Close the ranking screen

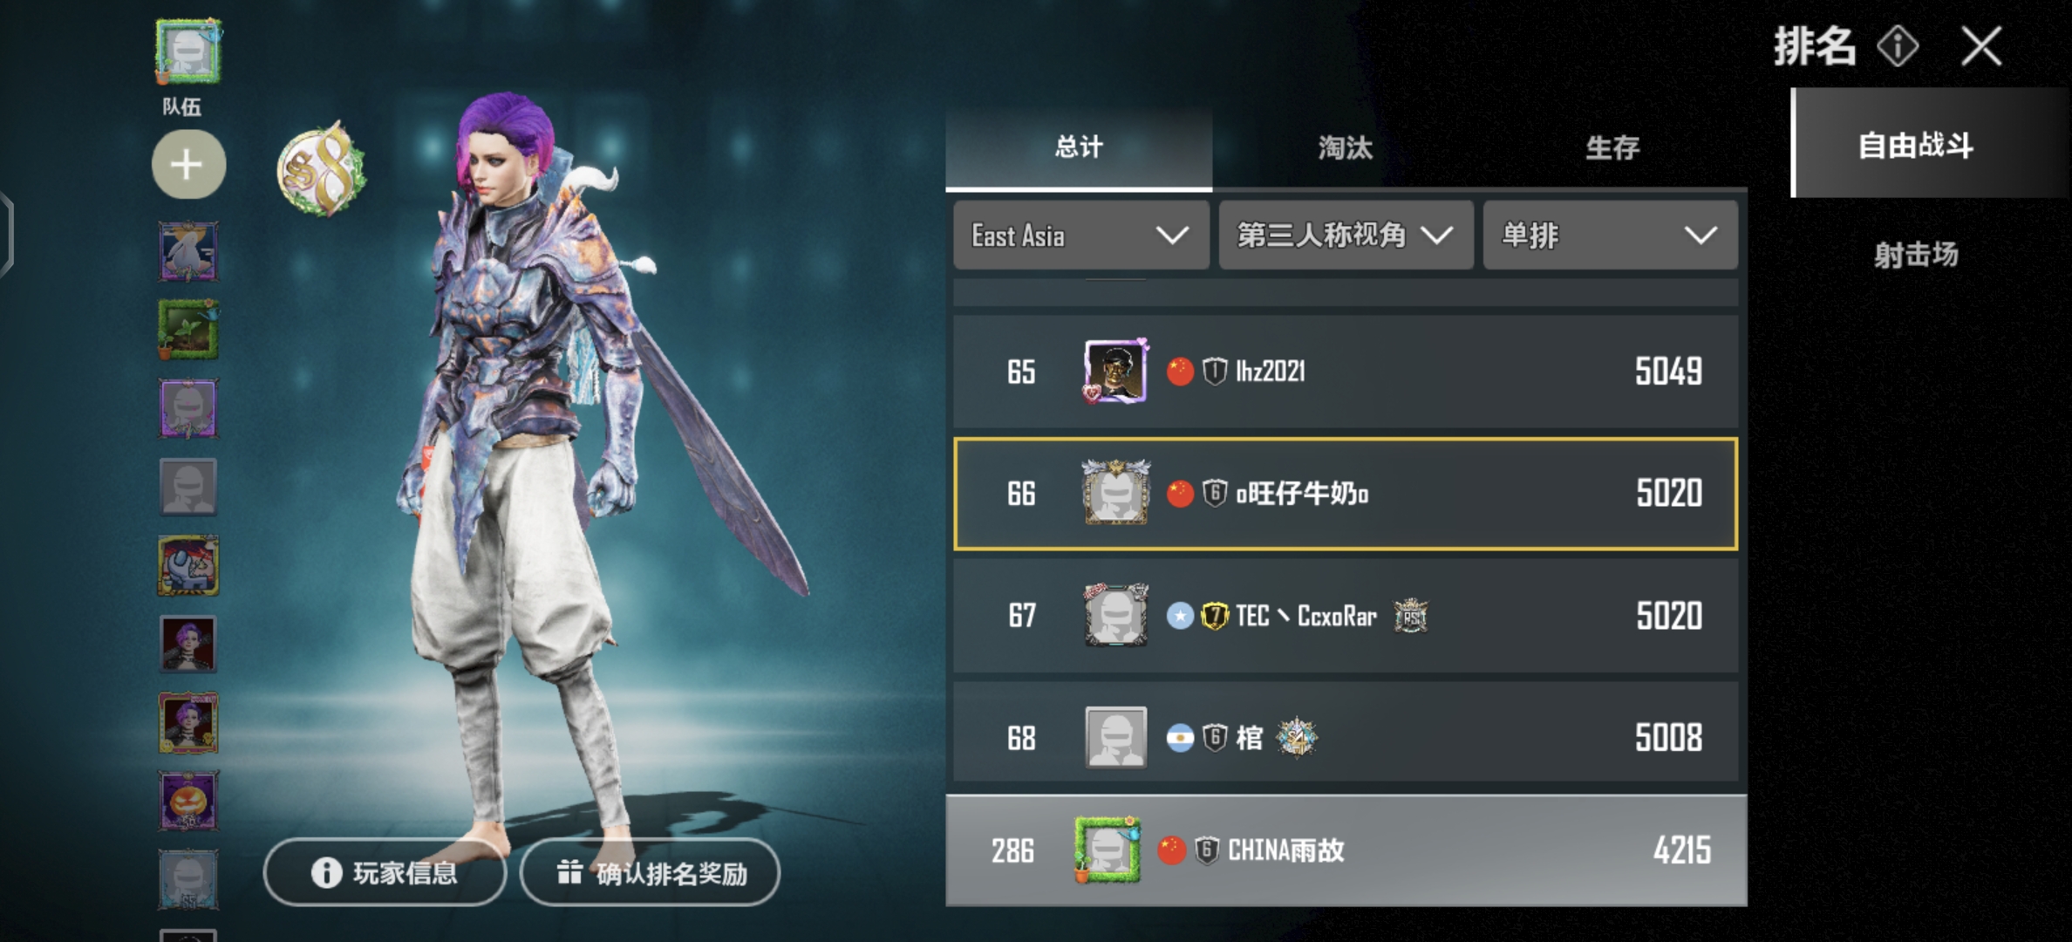[x=1981, y=46]
